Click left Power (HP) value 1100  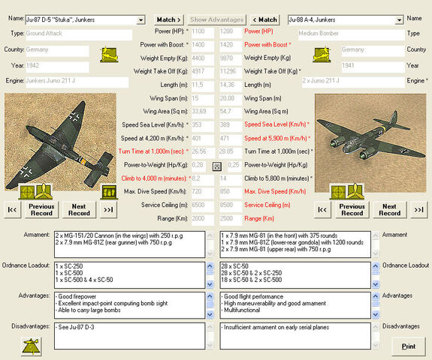click(x=203, y=32)
